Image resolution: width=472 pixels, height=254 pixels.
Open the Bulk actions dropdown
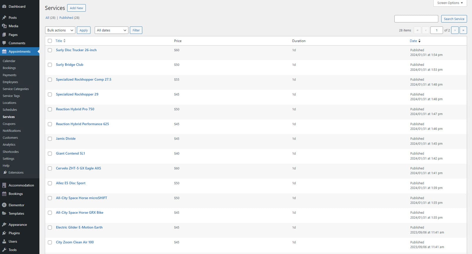click(60, 30)
